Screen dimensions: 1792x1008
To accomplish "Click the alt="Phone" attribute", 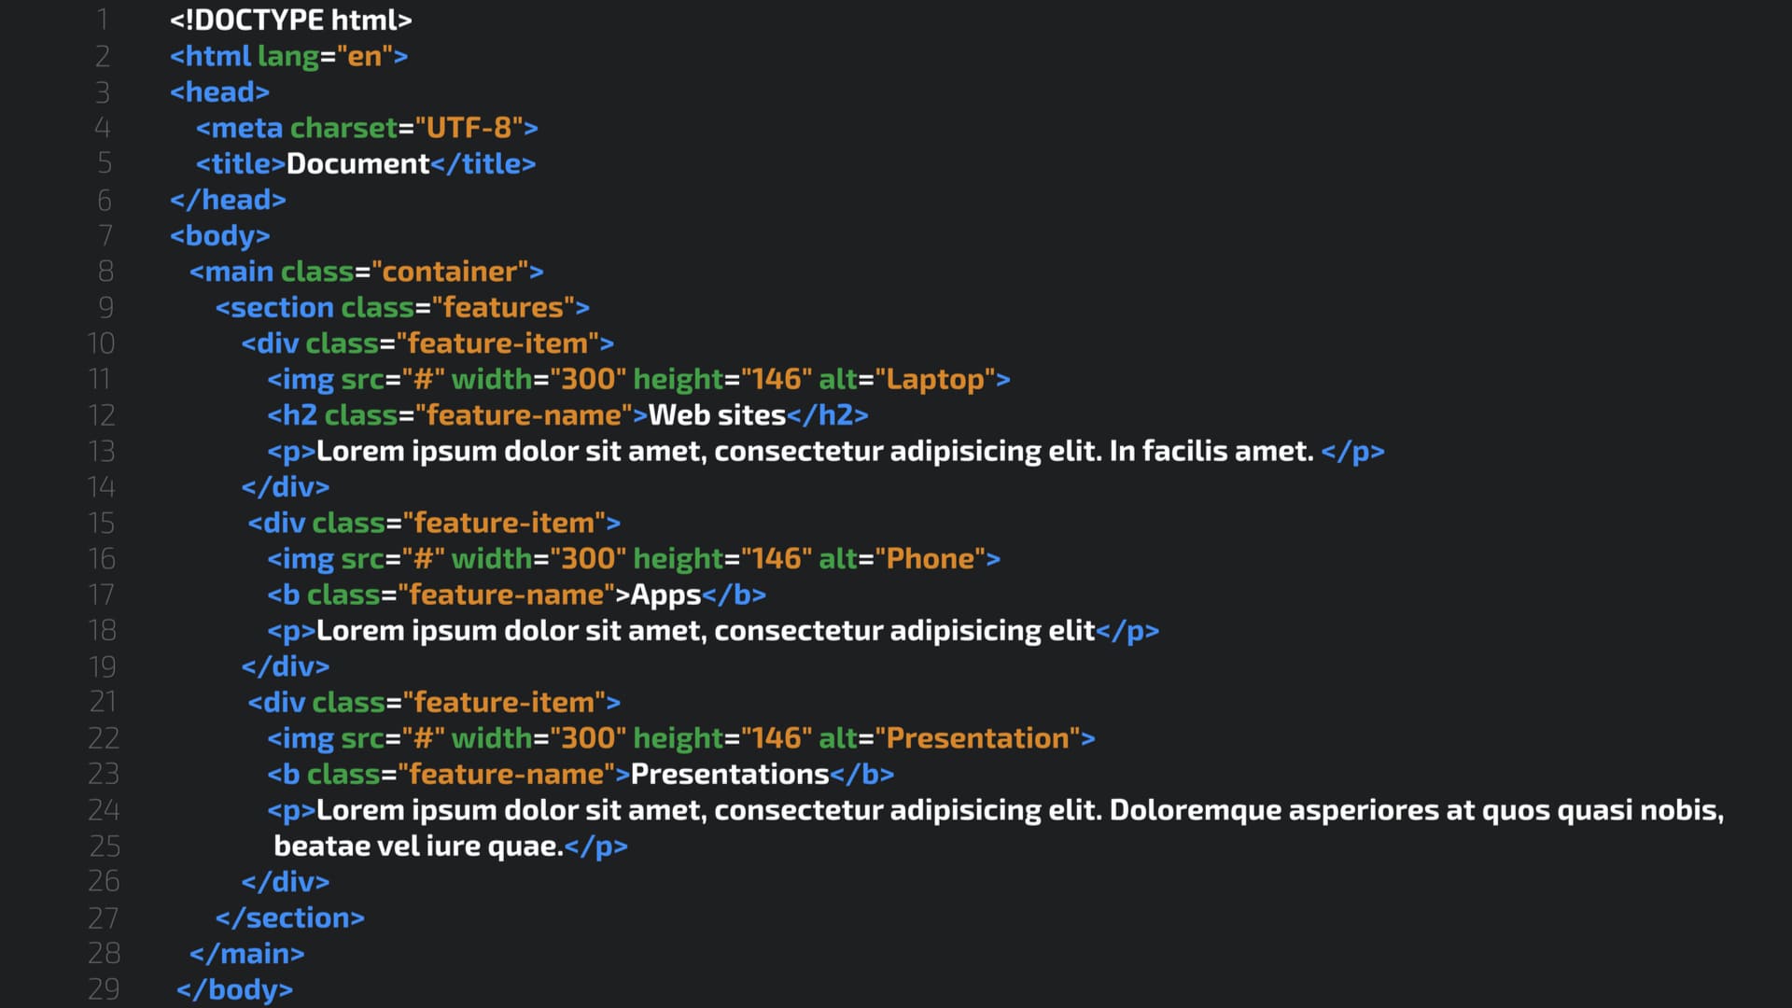I will tap(902, 559).
